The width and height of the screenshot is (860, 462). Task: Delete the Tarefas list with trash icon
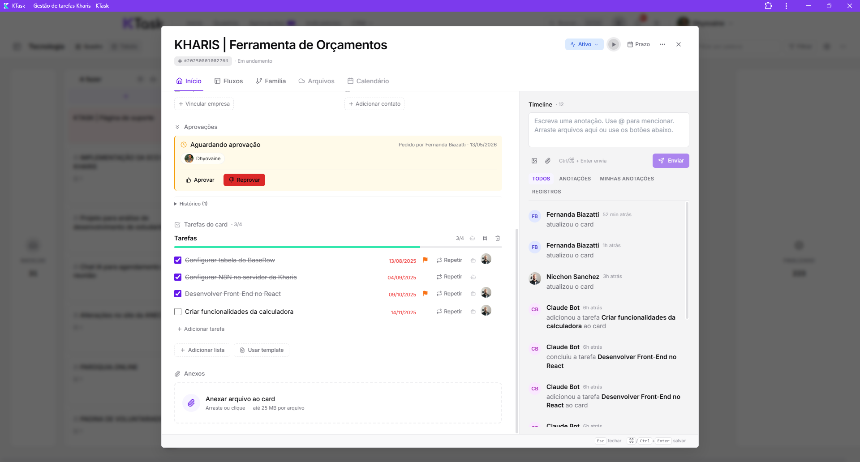[498, 238]
